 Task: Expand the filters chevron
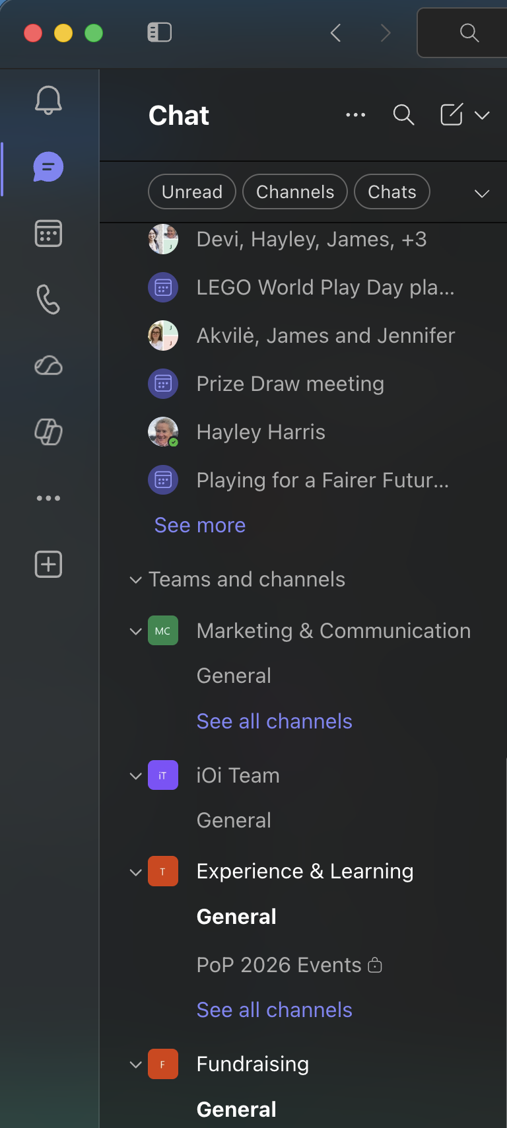(483, 194)
